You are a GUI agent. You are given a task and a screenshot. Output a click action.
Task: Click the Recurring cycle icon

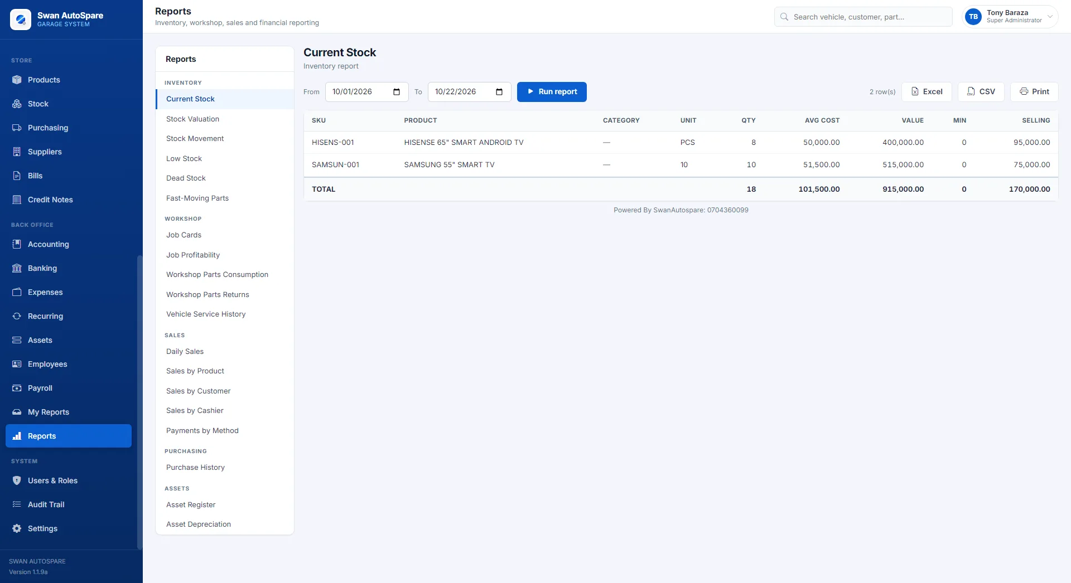[17, 316]
